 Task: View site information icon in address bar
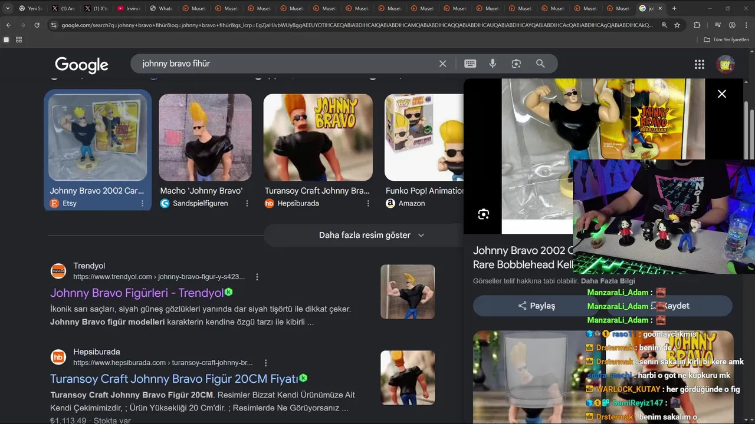[54, 25]
